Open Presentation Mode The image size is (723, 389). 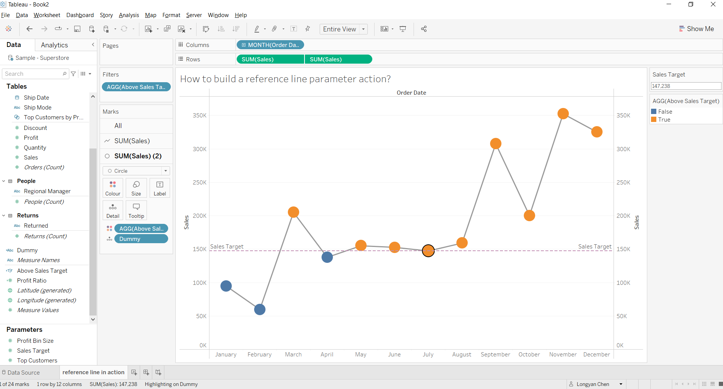(403, 29)
